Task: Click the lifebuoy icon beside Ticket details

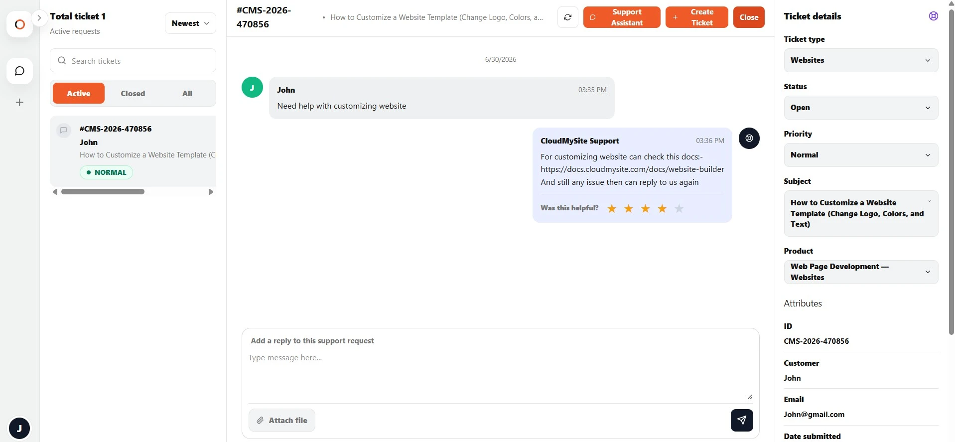Action: pyautogui.click(x=933, y=16)
